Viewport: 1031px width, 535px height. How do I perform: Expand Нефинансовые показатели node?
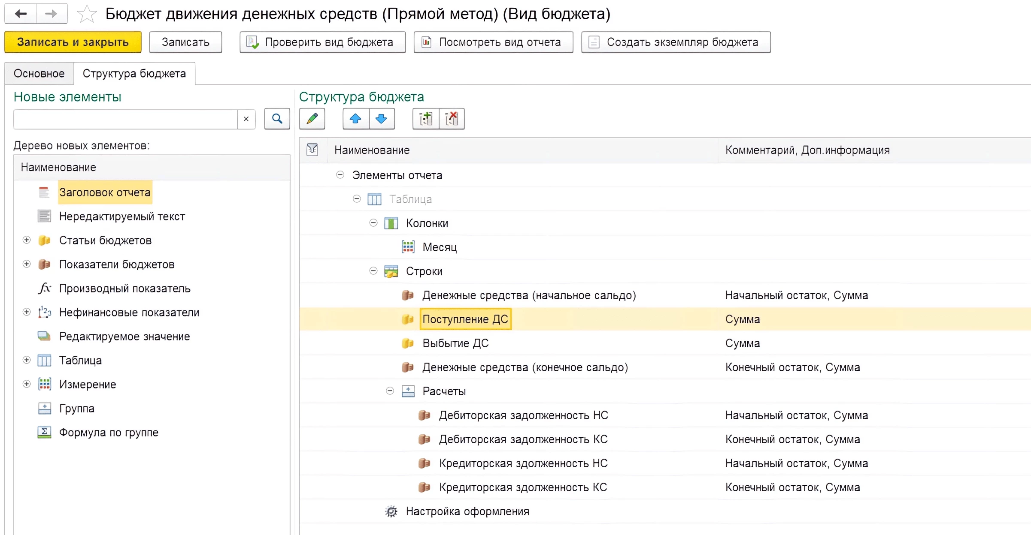click(x=27, y=312)
